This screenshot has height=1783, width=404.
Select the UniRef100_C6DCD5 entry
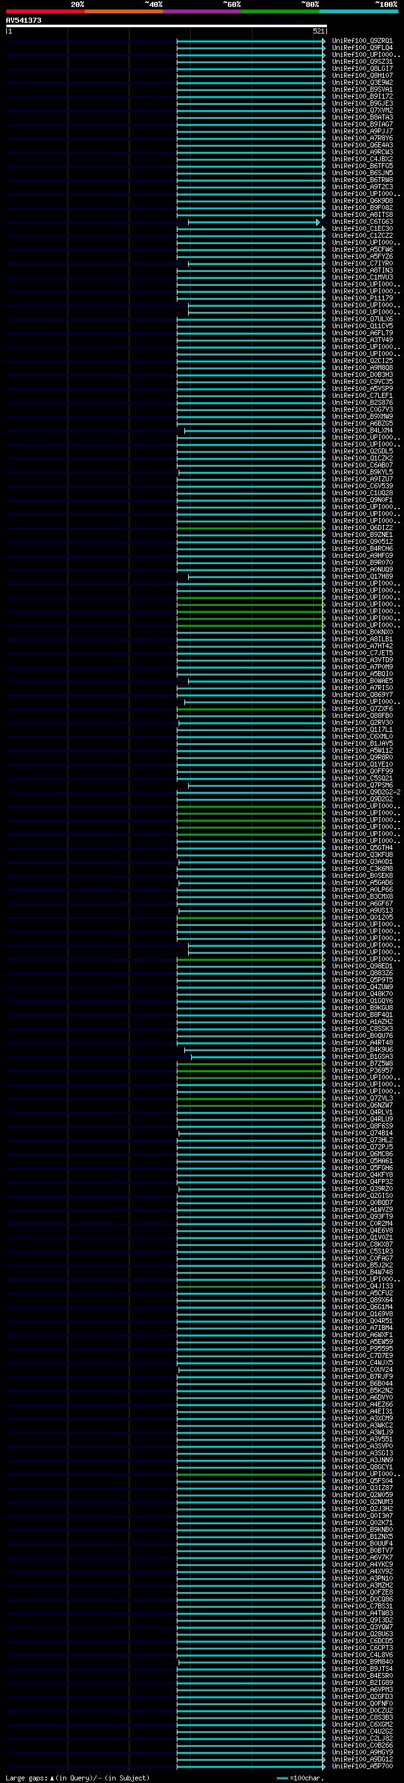(x=362, y=1641)
